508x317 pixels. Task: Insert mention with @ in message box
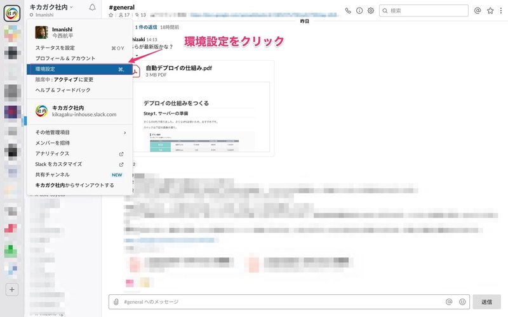tap(449, 302)
